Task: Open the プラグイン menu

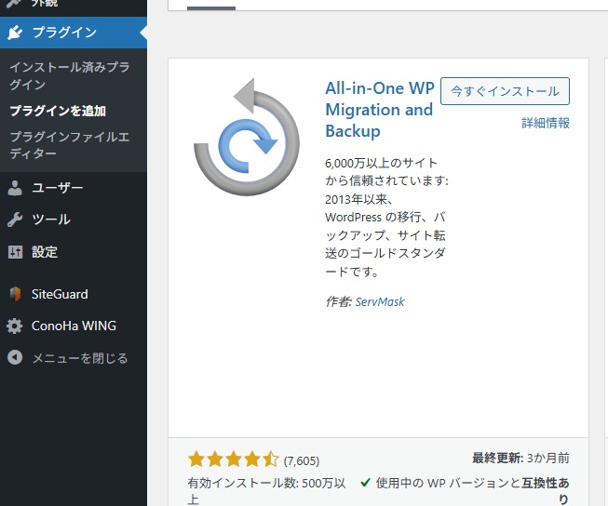Action: click(x=63, y=33)
